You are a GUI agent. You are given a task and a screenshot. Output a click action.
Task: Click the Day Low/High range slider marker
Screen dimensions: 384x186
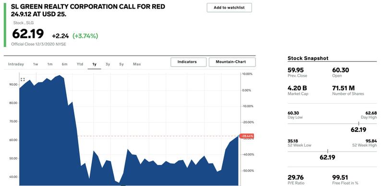tap(359, 124)
